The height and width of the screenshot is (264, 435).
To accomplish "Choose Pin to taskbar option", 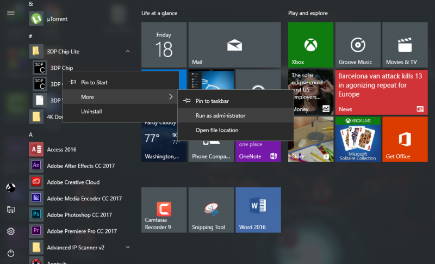I will tap(212, 101).
